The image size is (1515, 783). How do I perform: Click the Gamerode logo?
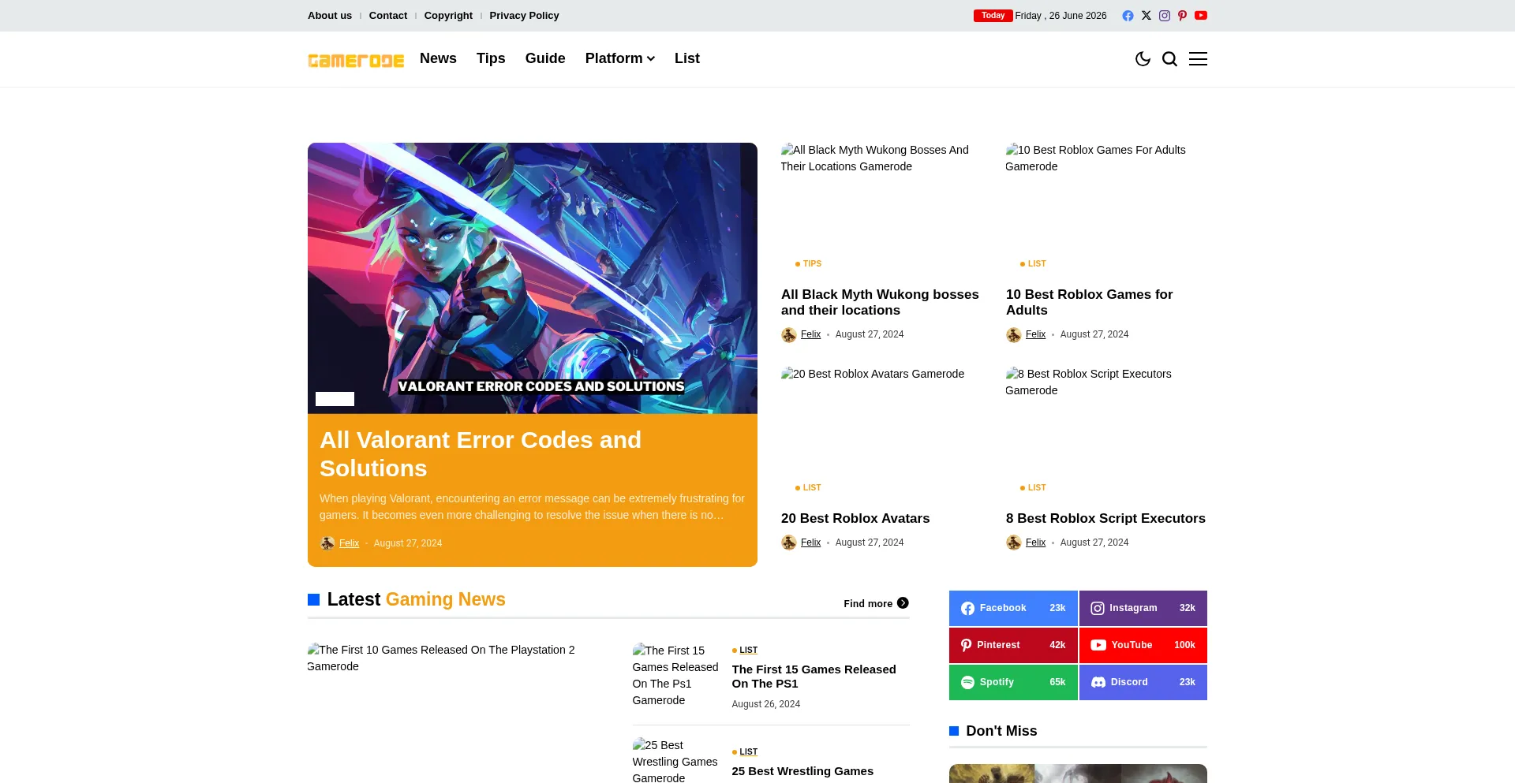coord(356,61)
